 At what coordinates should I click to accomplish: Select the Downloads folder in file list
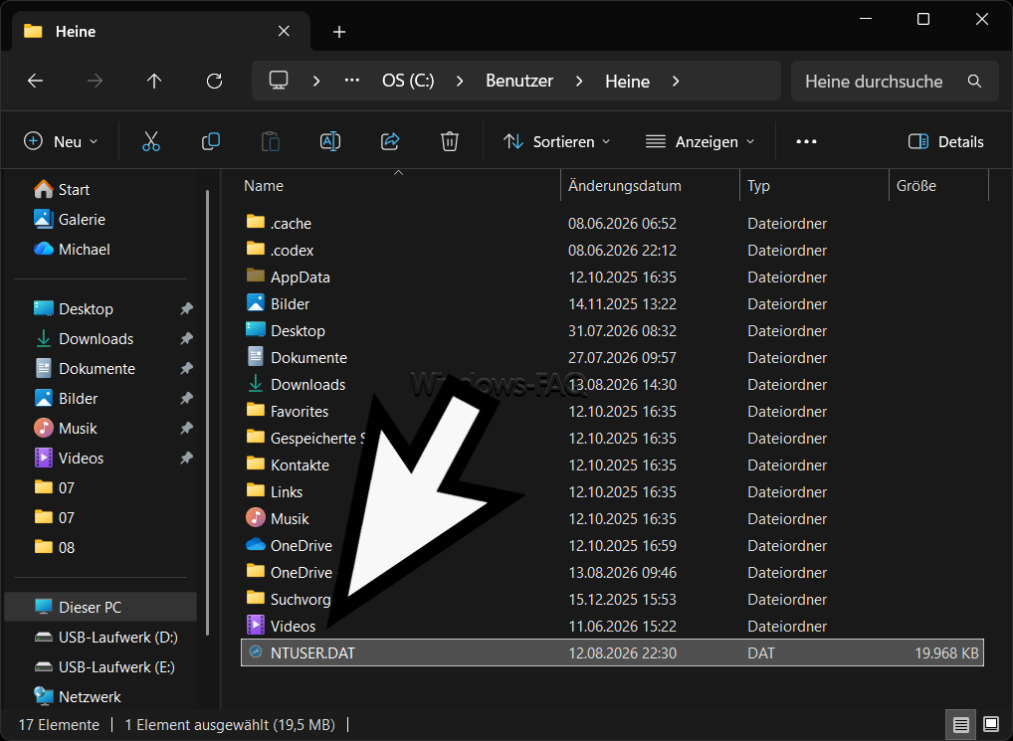point(612,384)
